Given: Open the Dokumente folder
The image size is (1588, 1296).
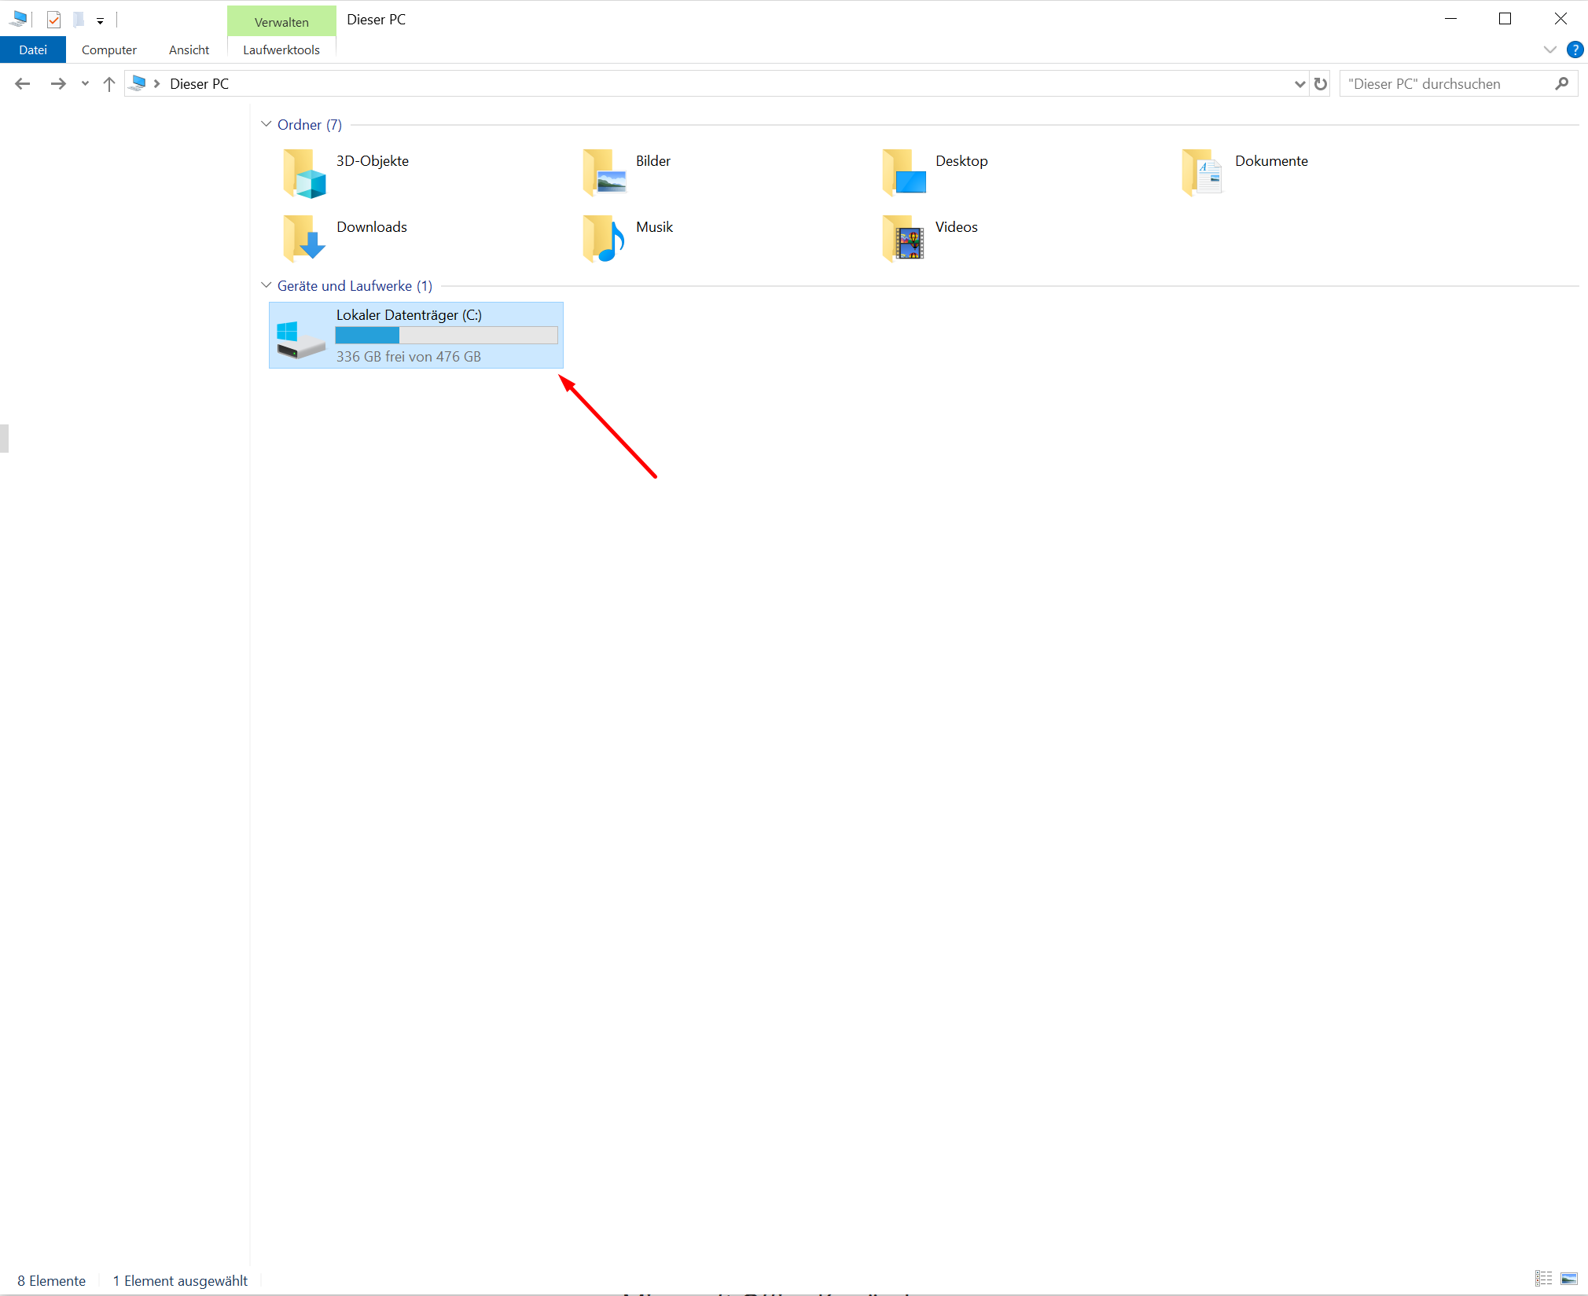Looking at the screenshot, I should [x=1270, y=160].
